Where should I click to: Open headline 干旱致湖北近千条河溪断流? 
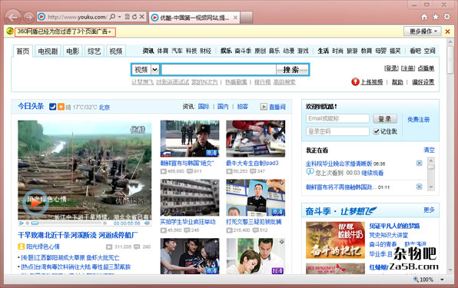[x=78, y=235]
